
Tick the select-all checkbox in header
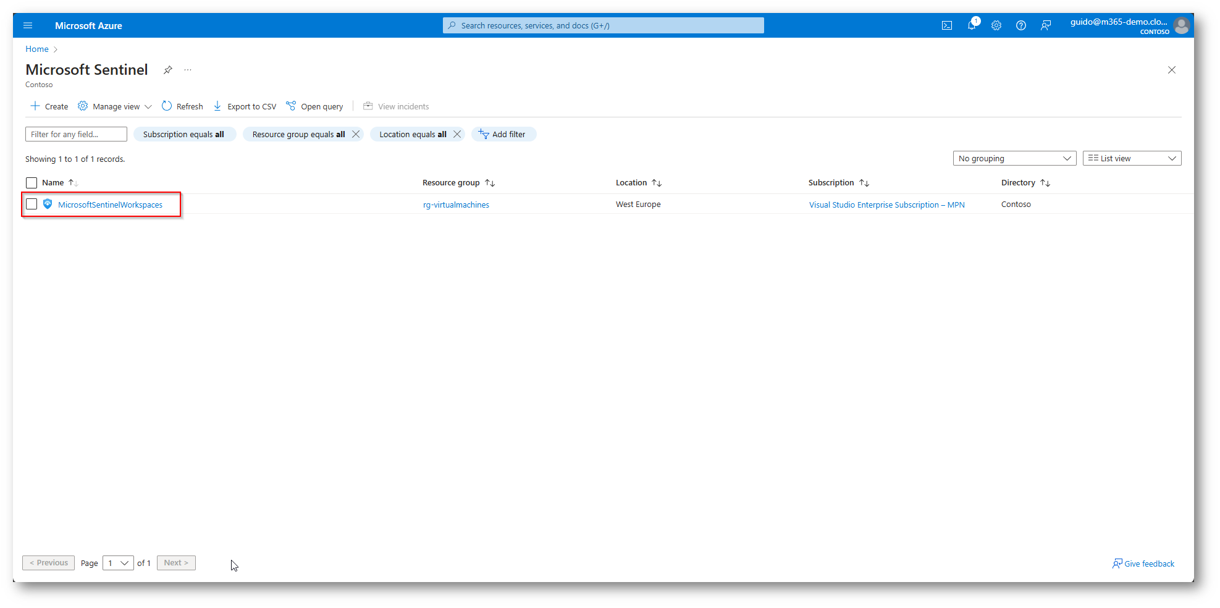point(32,183)
